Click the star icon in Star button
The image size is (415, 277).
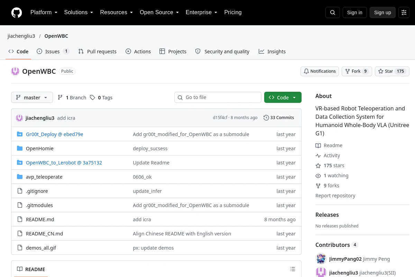point(381,71)
